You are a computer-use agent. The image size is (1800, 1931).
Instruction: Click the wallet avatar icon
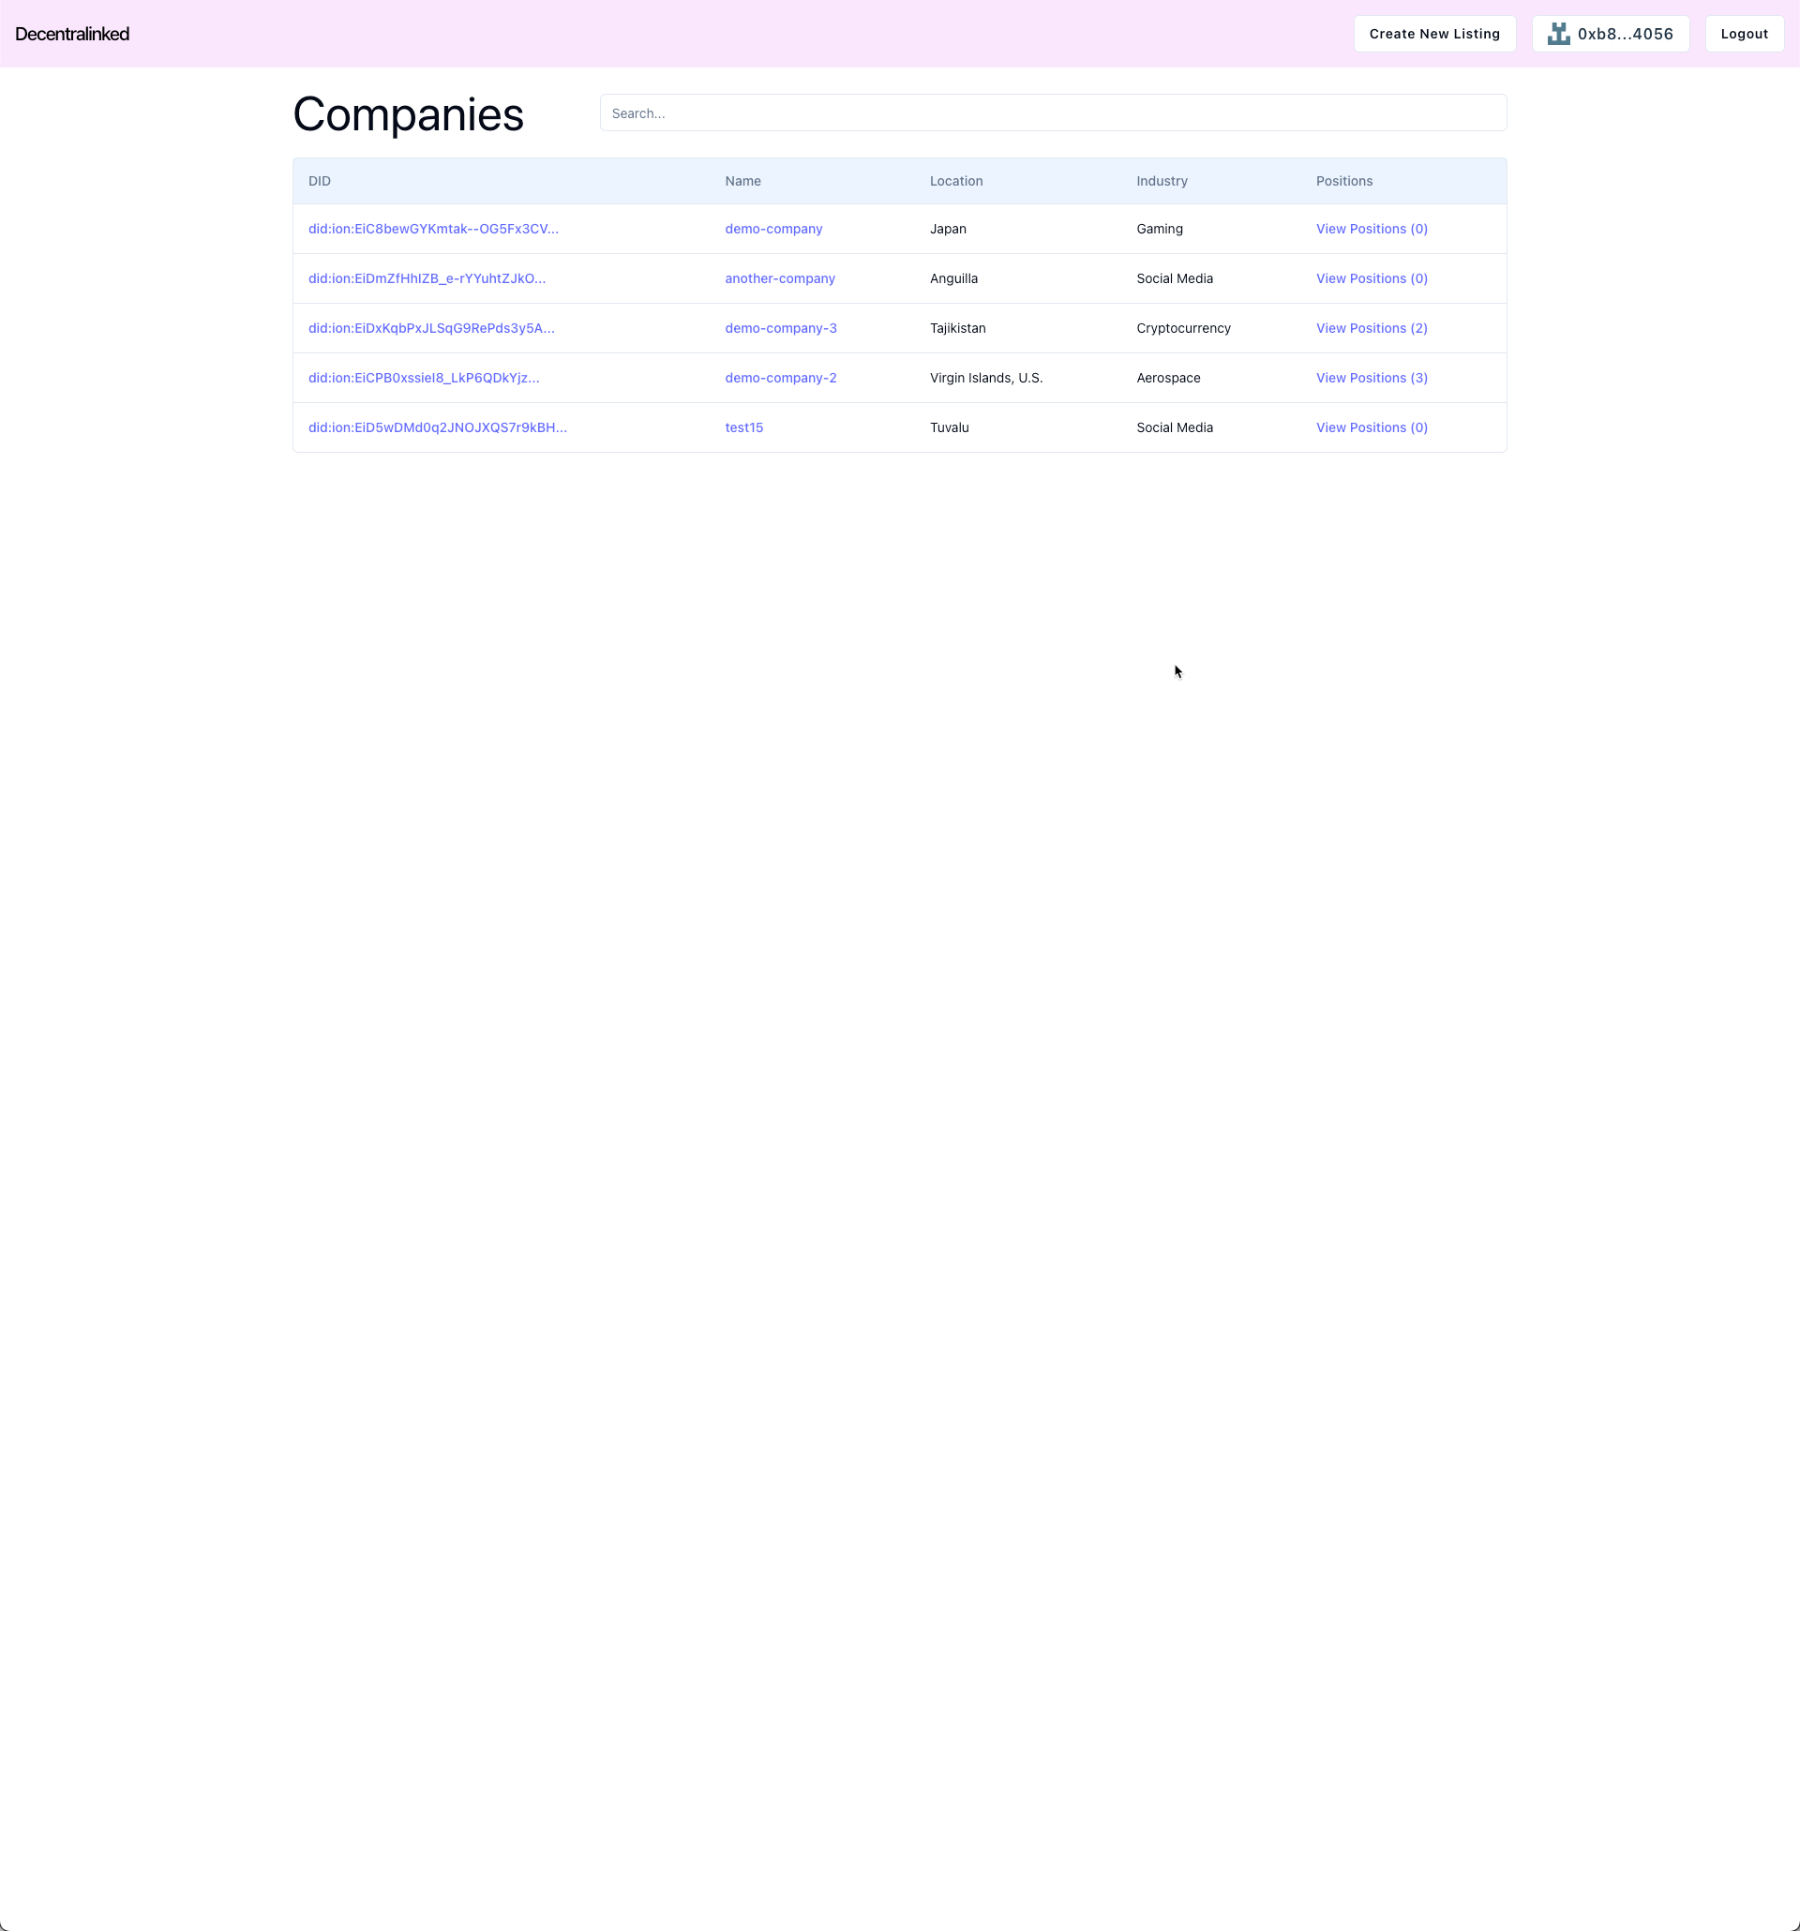pyautogui.click(x=1558, y=34)
